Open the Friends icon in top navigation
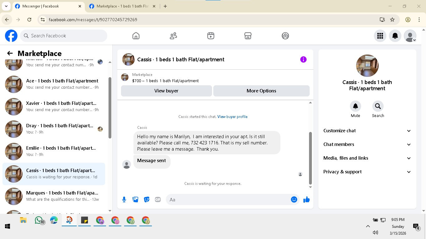426x239 pixels. click(173, 36)
